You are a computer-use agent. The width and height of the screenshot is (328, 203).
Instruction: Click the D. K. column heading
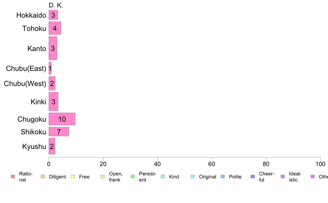coord(56,5)
